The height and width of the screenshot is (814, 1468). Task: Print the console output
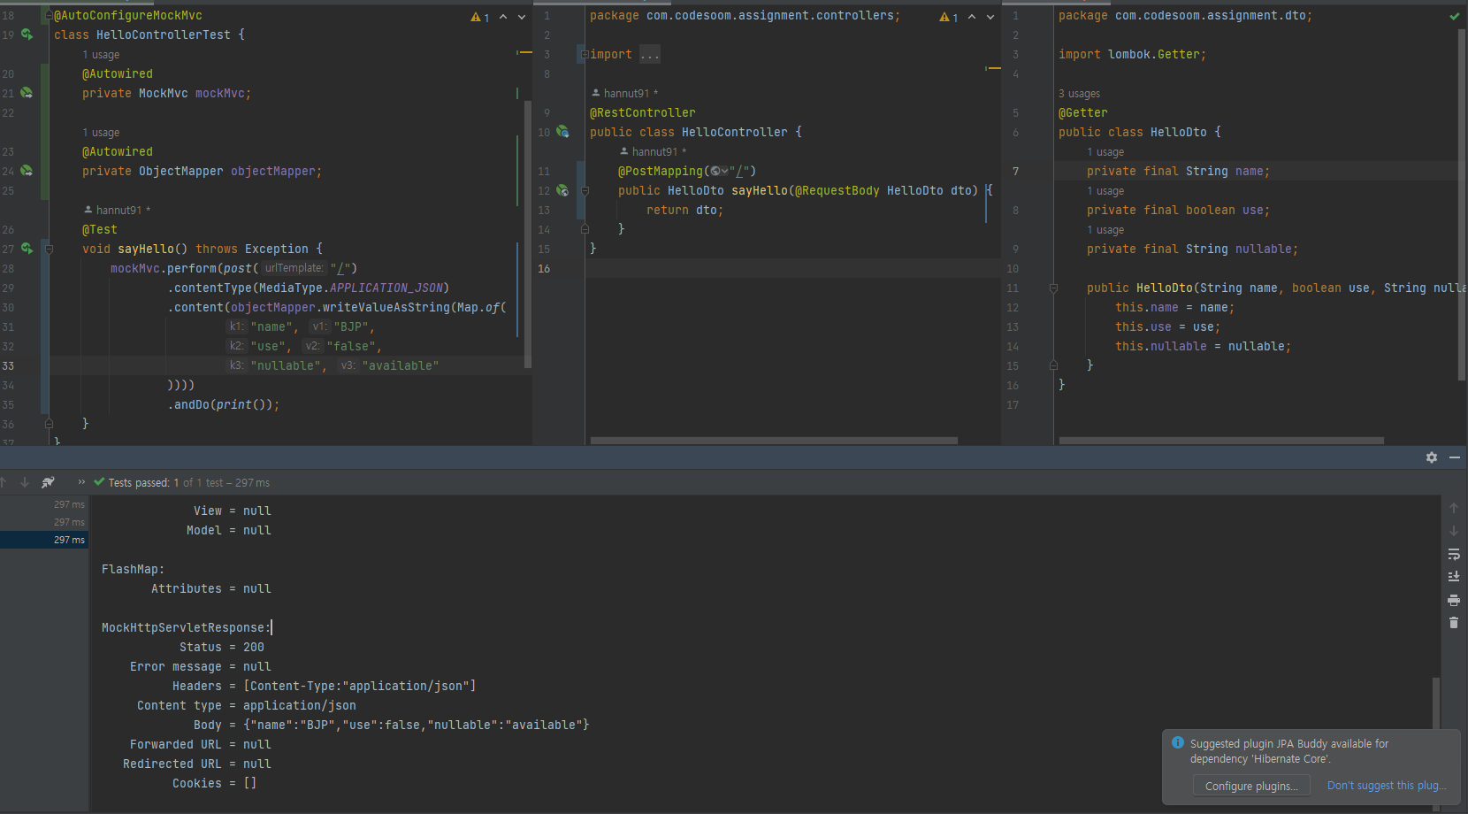click(1454, 600)
